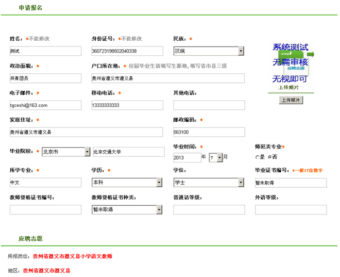
Task: Select the 是 radio for 师范类专业
Action: 257,157
